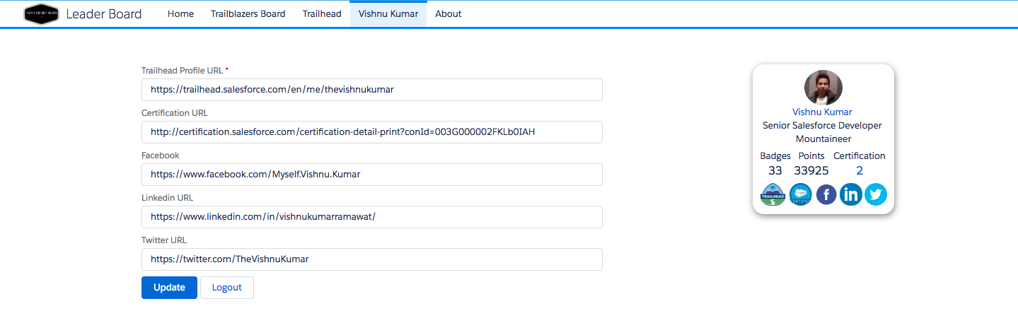1018x323 pixels.
Task: Open the Trailblazers Board tab
Action: (x=248, y=14)
